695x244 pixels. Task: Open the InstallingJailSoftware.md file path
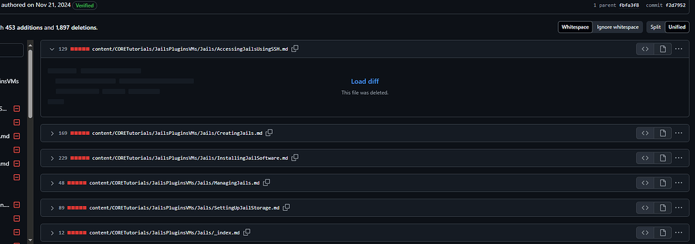(190, 158)
